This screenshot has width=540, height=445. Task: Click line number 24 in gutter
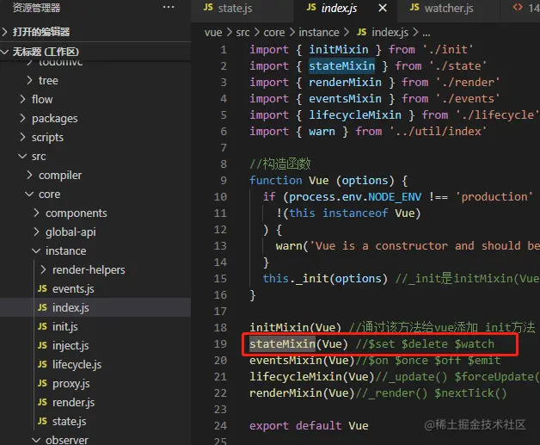point(220,426)
